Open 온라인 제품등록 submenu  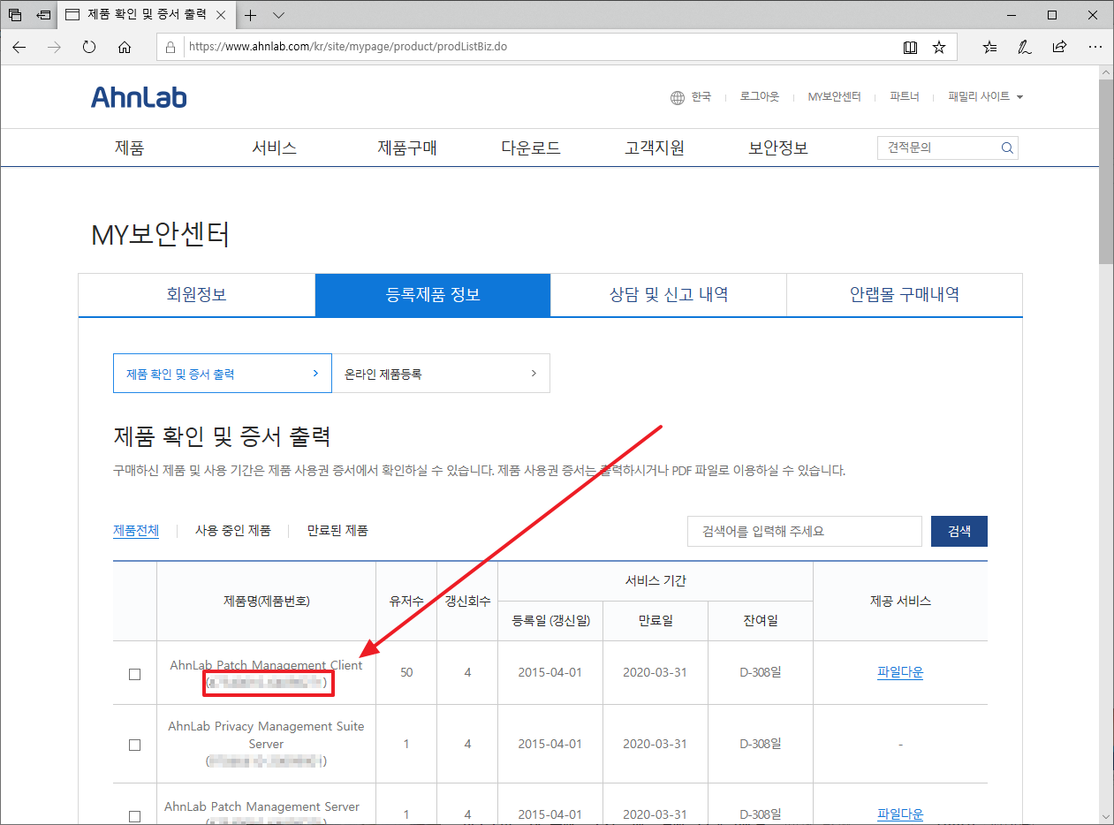click(x=441, y=374)
